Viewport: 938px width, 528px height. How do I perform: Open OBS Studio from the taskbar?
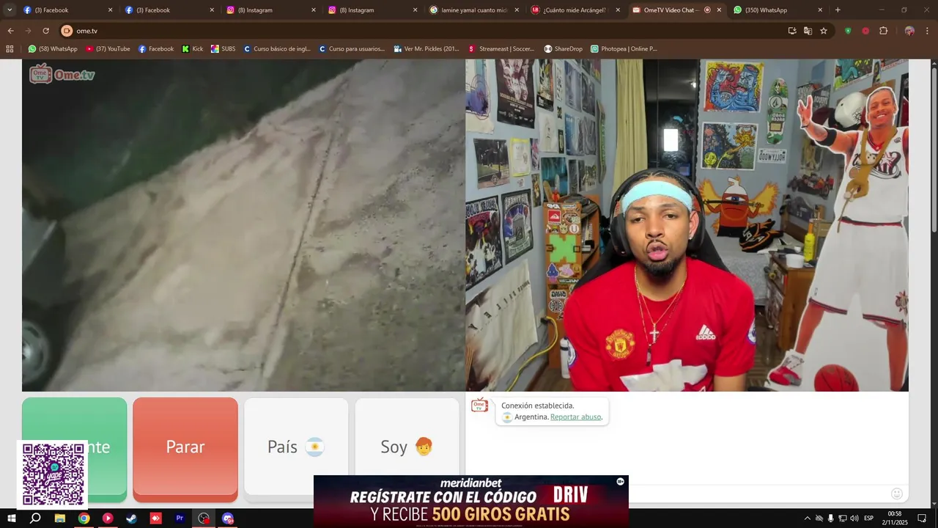point(204,518)
